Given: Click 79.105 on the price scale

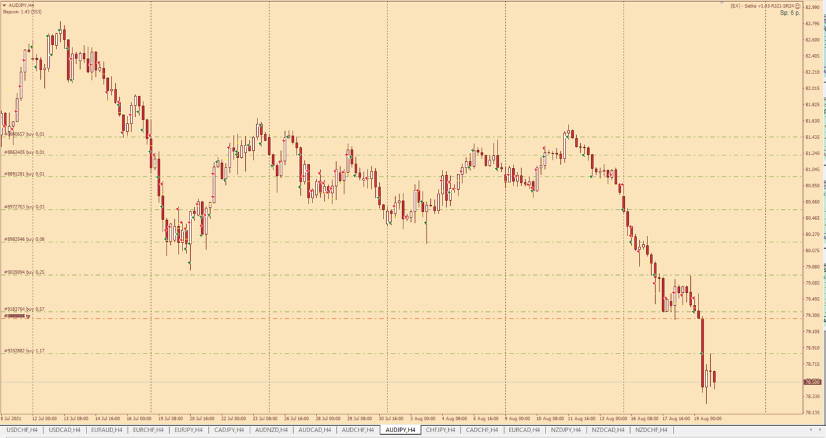Looking at the screenshot, I should click(x=813, y=332).
